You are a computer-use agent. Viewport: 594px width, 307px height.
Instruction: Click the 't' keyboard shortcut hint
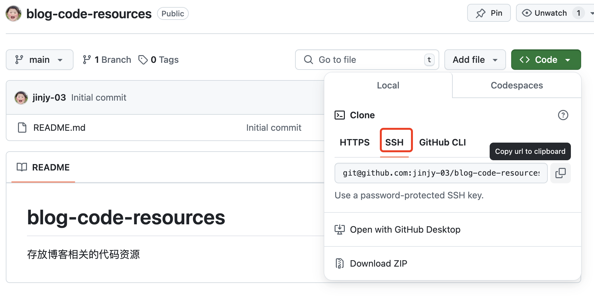click(x=429, y=60)
